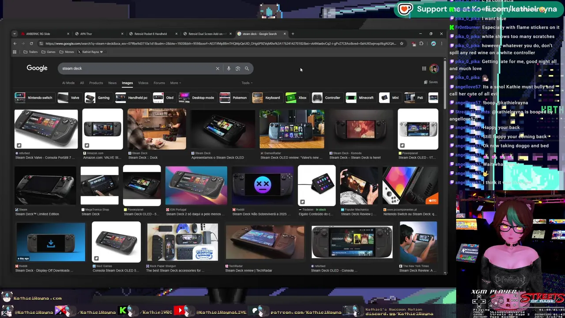Viewport: 565px width, 318px height.
Task: Open the Games bookmark folder
Action: (49, 52)
